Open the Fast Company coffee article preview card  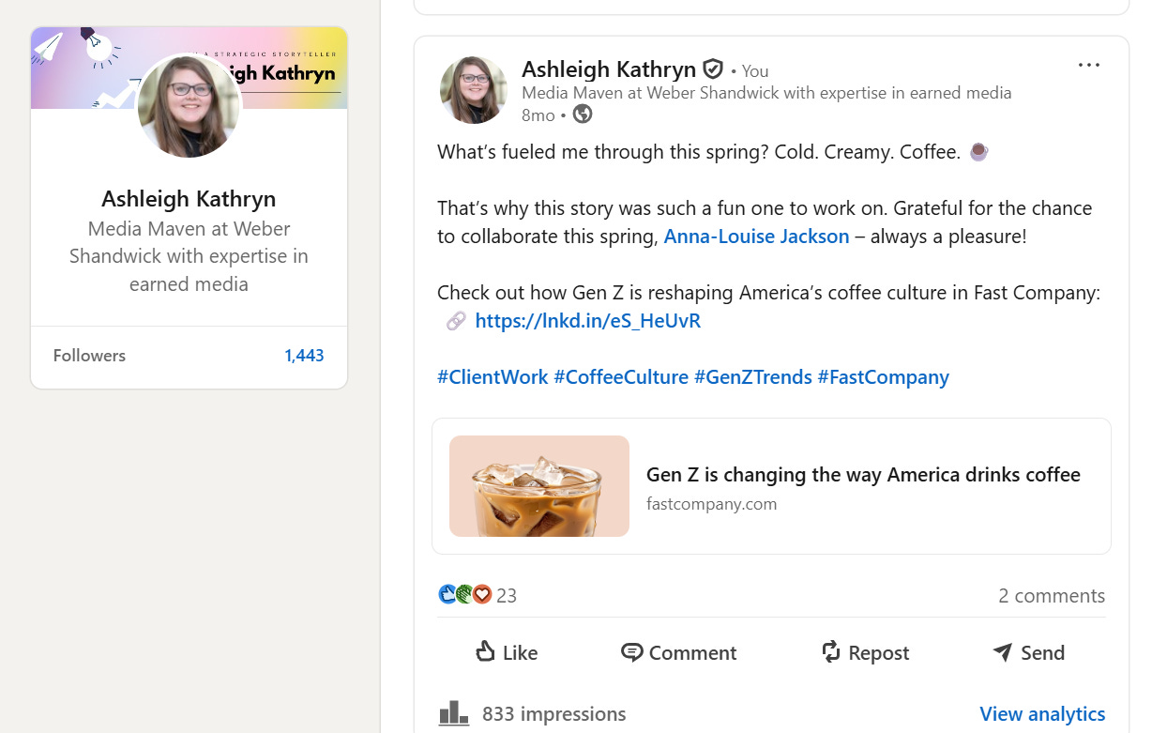point(771,486)
